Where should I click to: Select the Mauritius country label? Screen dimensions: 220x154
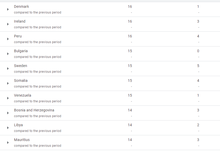tap(22, 140)
